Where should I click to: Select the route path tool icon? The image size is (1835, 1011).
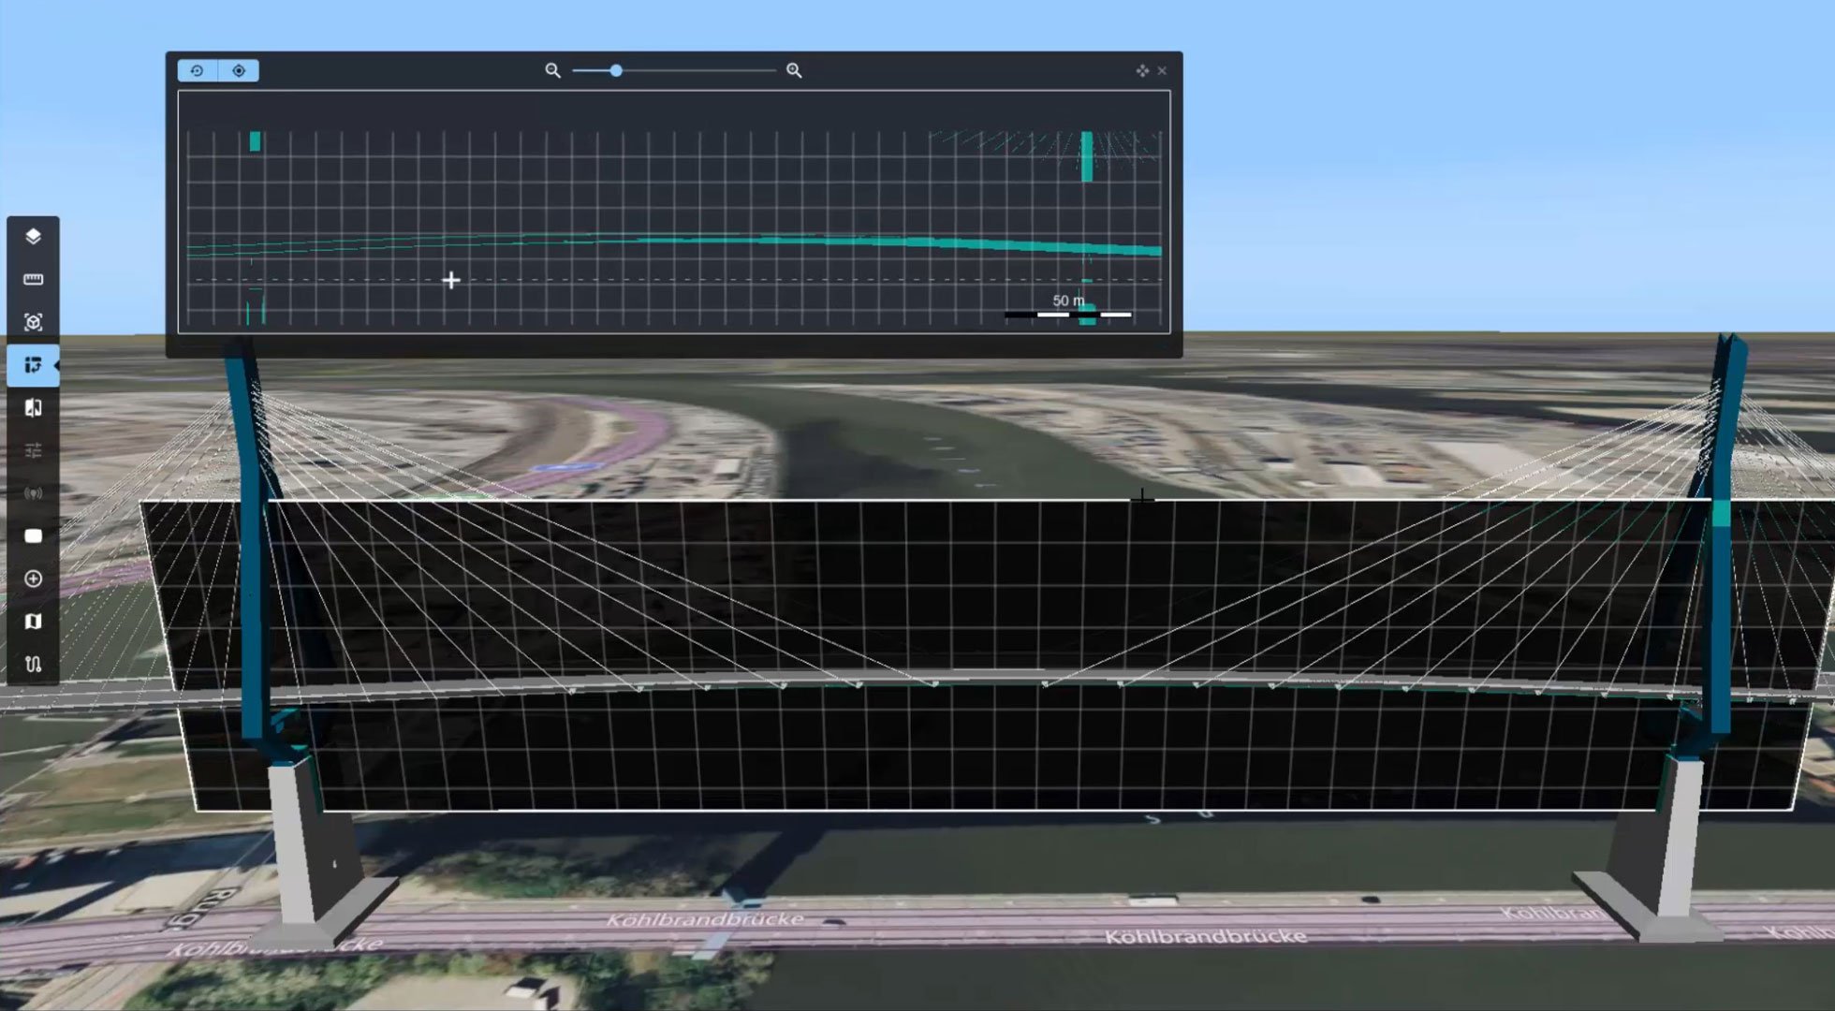pyautogui.click(x=33, y=665)
